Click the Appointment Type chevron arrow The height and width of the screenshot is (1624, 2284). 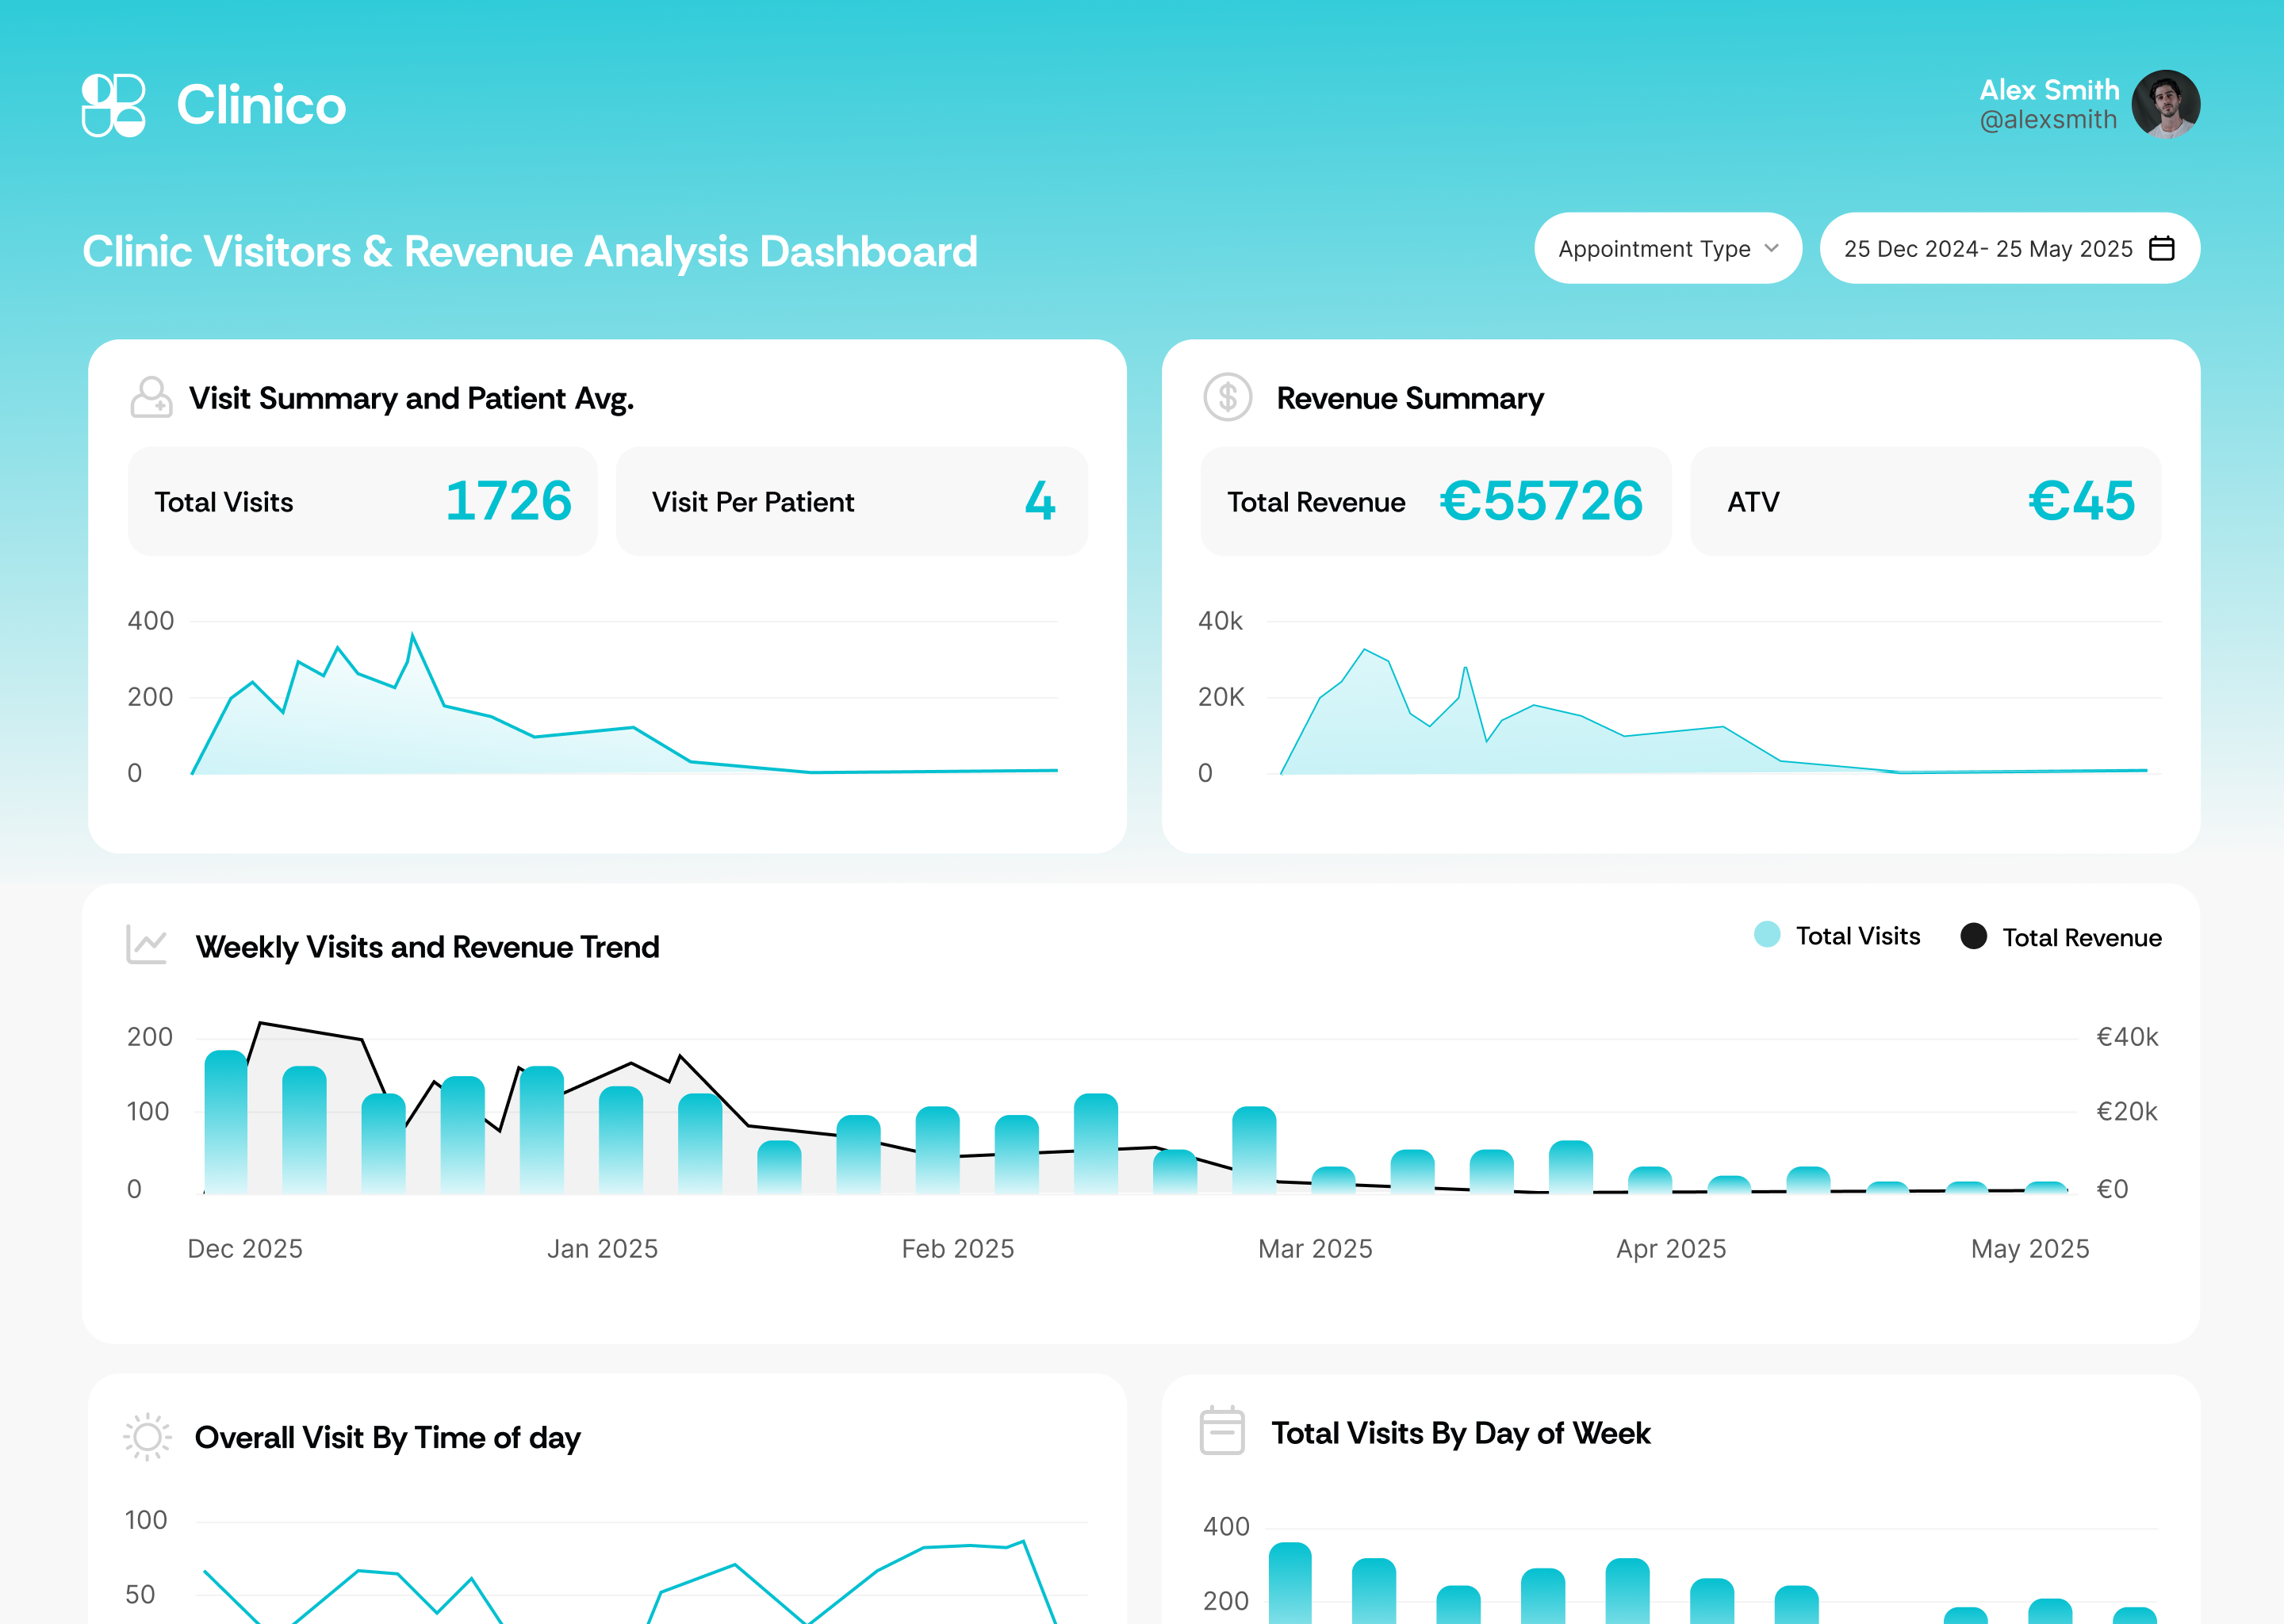(1771, 248)
